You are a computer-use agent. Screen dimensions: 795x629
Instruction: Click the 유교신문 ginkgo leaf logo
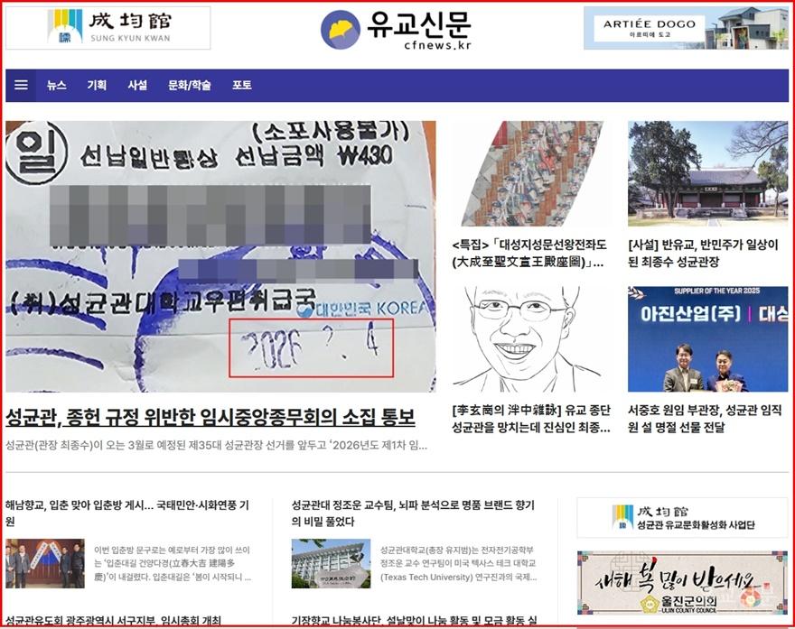[341, 30]
